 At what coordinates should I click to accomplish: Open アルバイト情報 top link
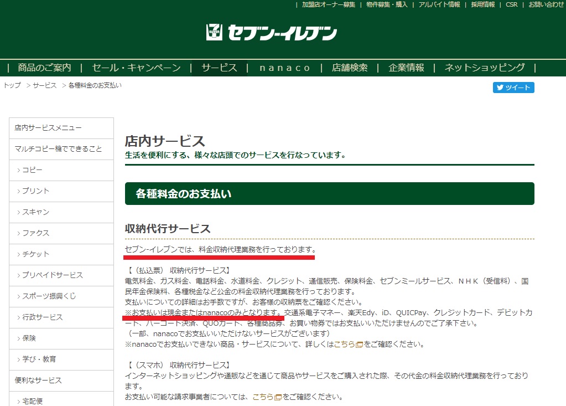click(x=439, y=4)
